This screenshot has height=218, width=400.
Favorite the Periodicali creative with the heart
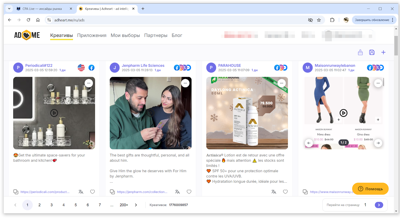[x=92, y=192]
